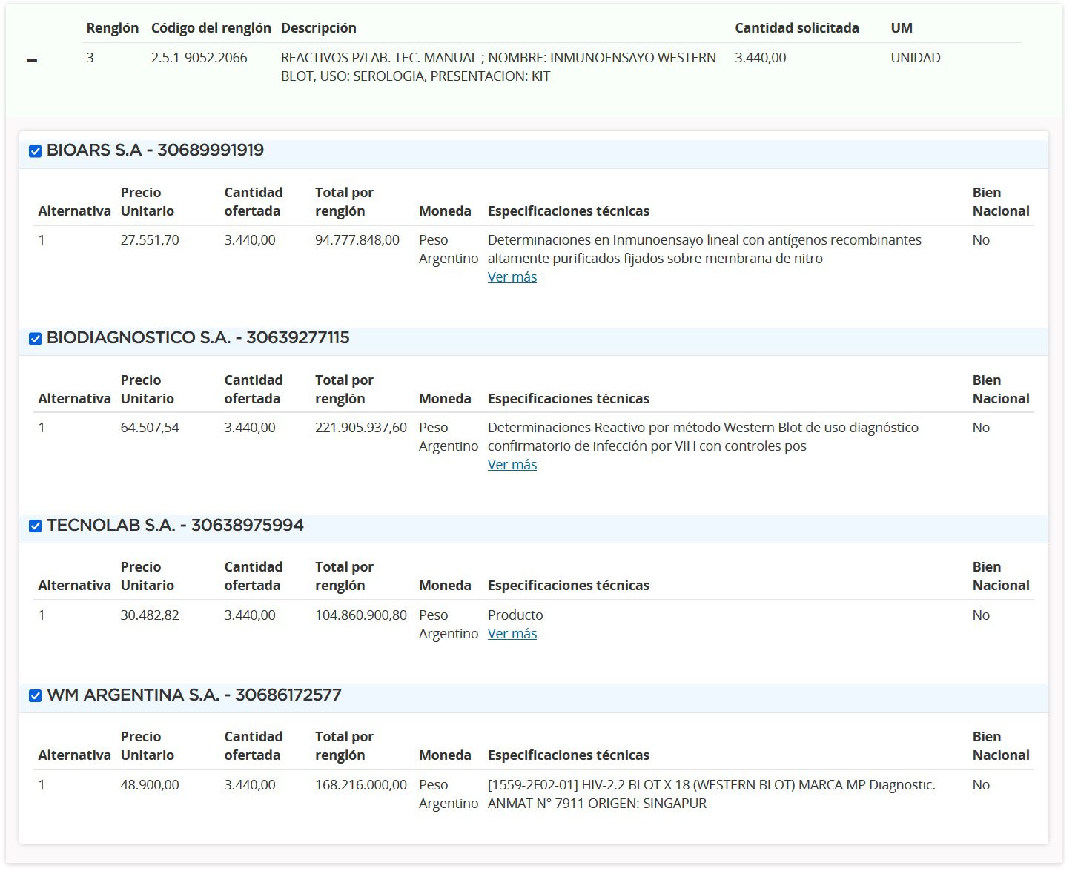
Task: Toggle the WM ARGENTINA S.A. checkbox
Action: pos(35,696)
